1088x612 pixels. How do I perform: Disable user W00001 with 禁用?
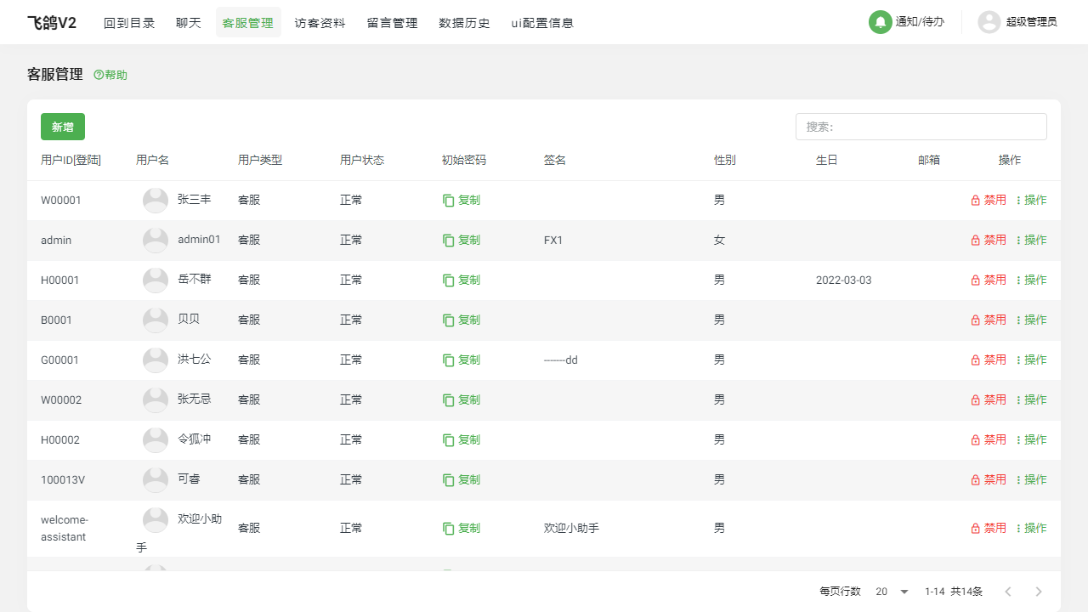pyautogui.click(x=989, y=201)
